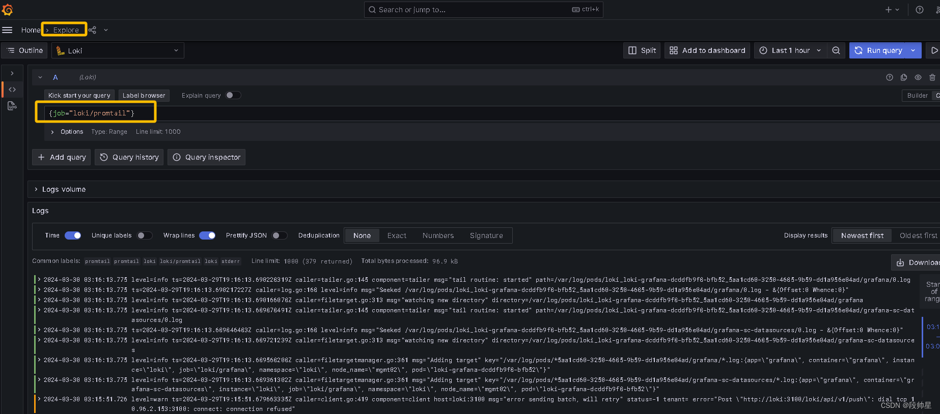
Task: Open the Loki datasource dropdown
Action: (118, 50)
